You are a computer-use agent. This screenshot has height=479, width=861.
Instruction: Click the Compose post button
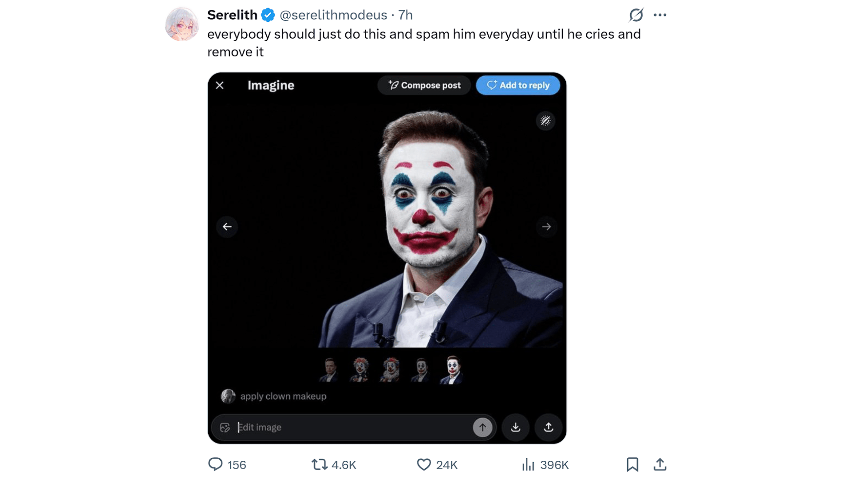(x=424, y=85)
